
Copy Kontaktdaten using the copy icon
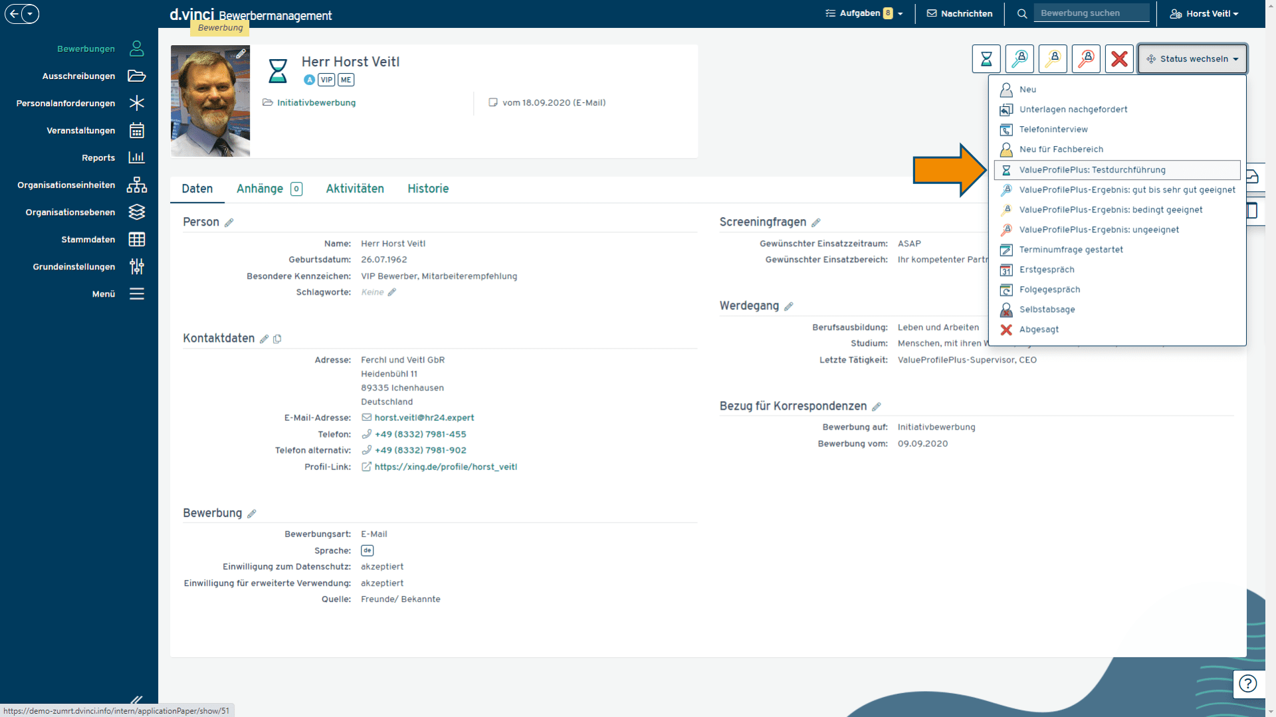[x=278, y=339]
